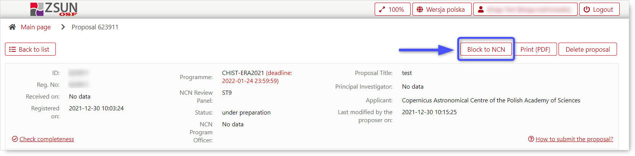Select the Proposal 623911 breadcrumb item
635x156 pixels.
pos(95,27)
